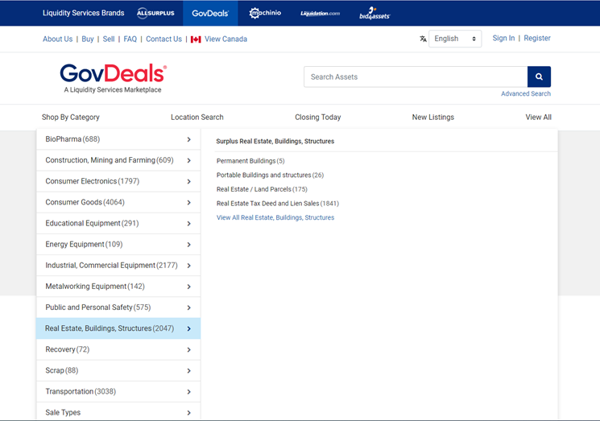Select Consumer Electronics (1797) category
The image size is (600, 421).
click(93, 181)
